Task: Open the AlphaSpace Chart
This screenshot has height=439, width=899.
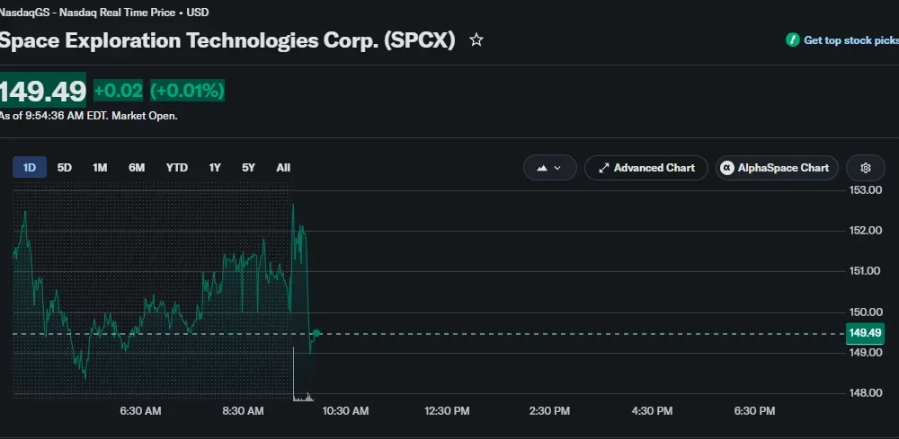Action: click(x=777, y=168)
